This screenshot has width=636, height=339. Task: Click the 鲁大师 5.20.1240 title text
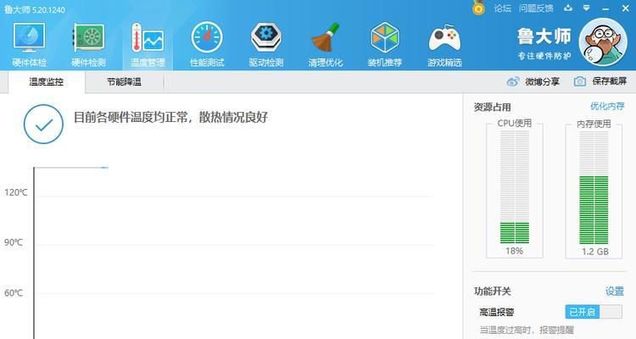coord(35,9)
